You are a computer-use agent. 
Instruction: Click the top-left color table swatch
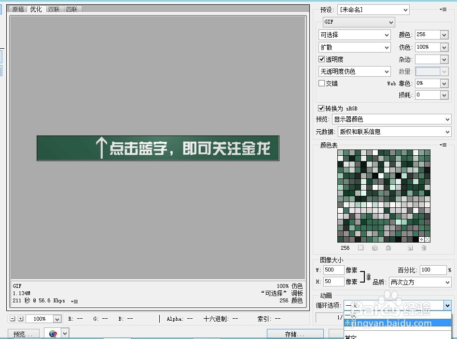click(340, 153)
